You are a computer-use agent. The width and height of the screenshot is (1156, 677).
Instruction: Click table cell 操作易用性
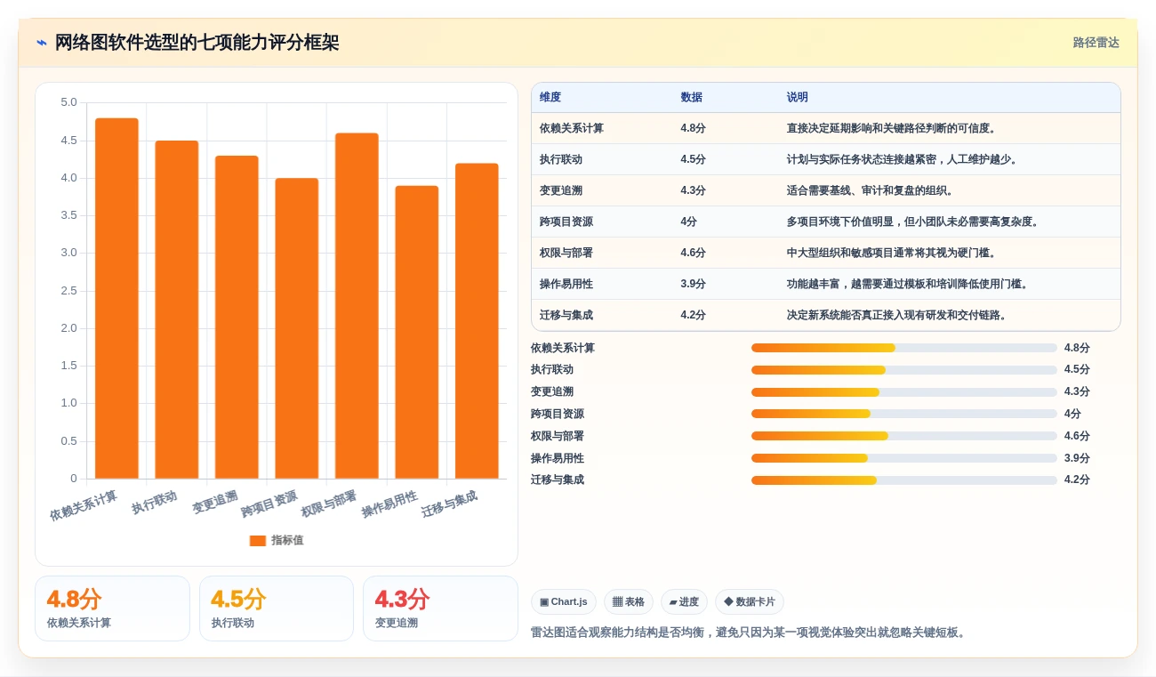566,284
